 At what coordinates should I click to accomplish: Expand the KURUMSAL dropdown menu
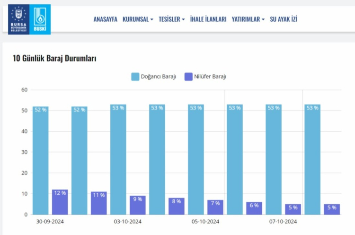point(138,19)
